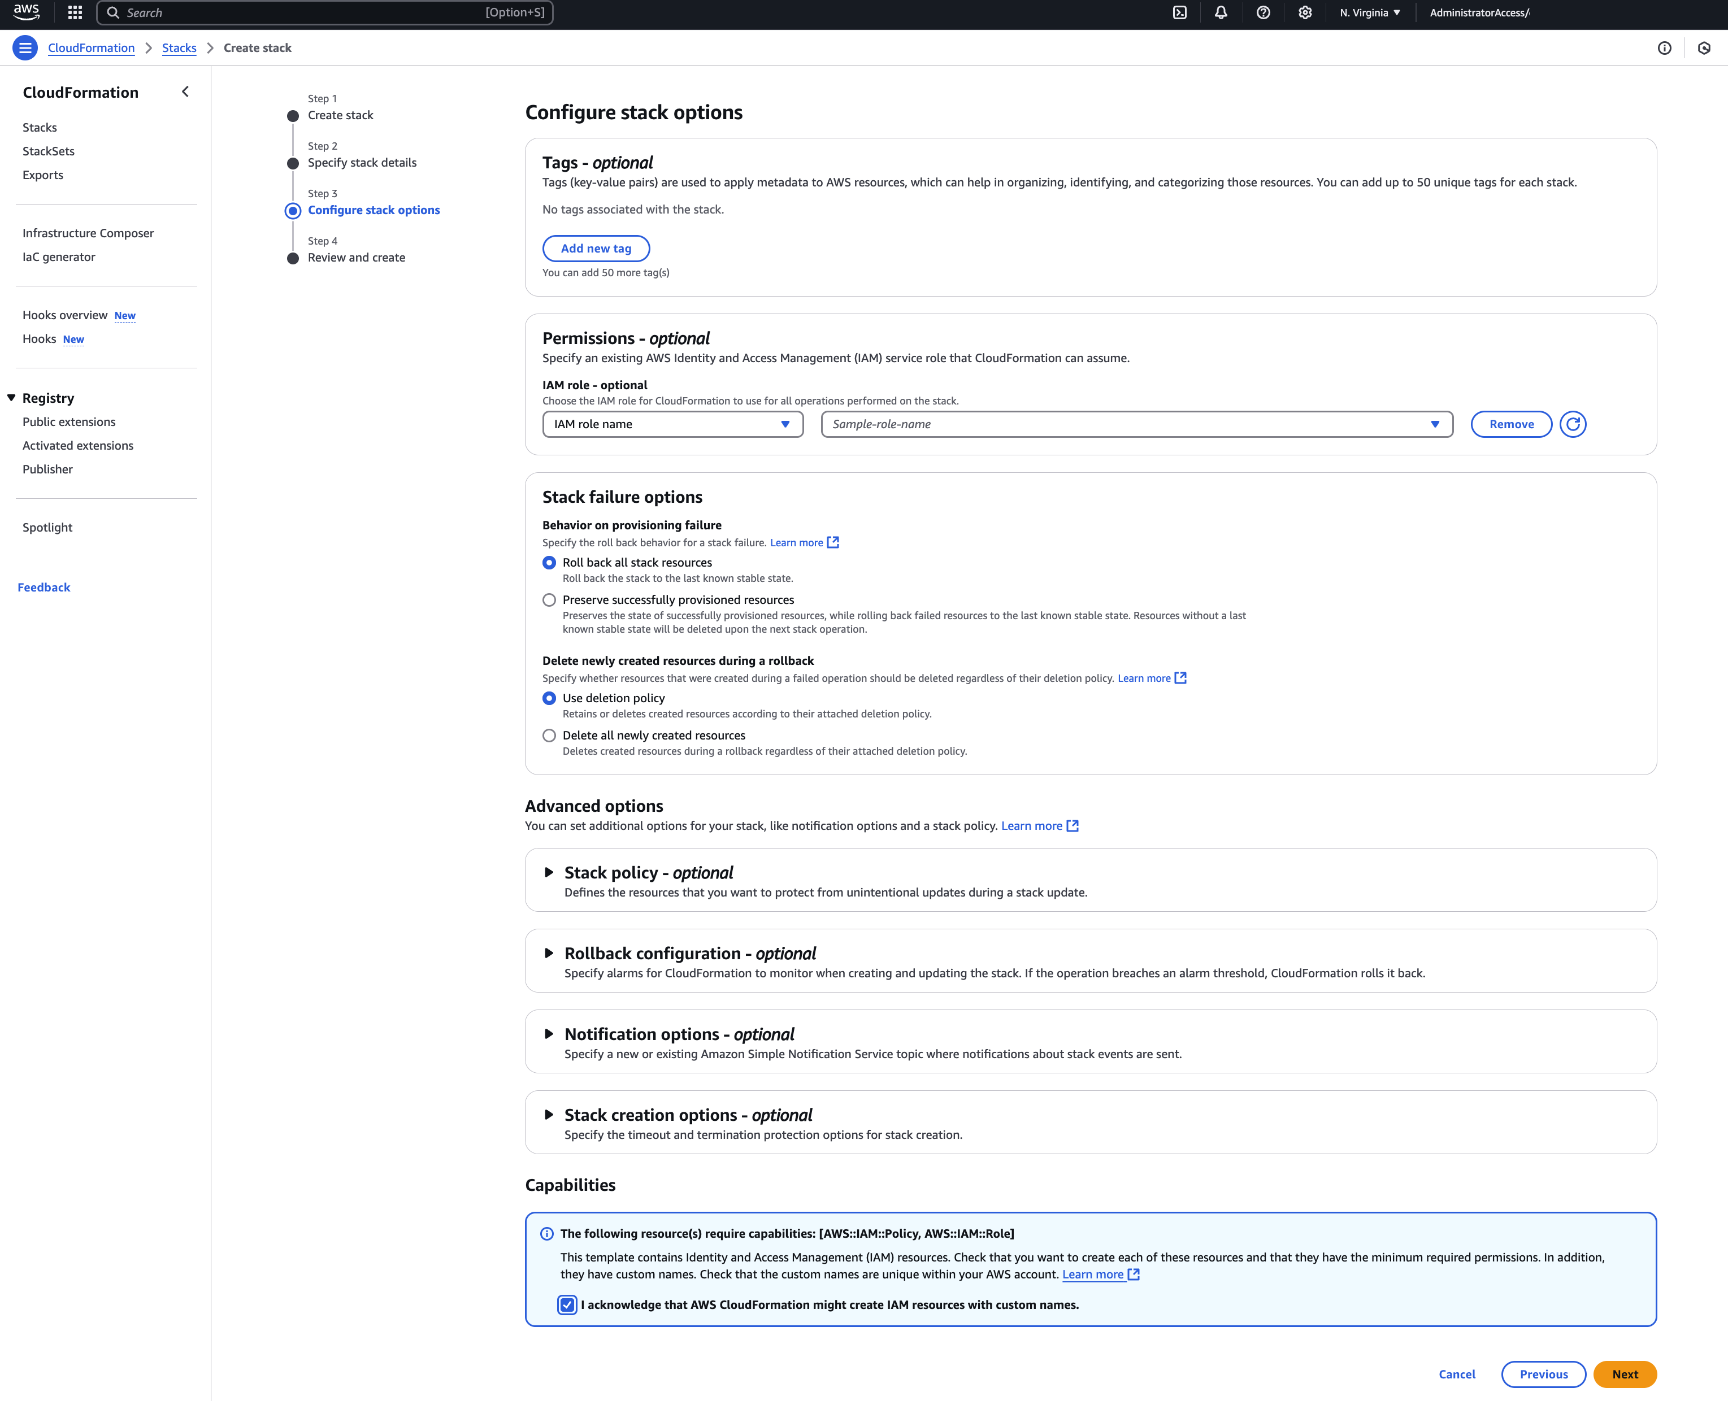Open the services grid menu icon
1728x1401 pixels.
pyautogui.click(x=75, y=12)
